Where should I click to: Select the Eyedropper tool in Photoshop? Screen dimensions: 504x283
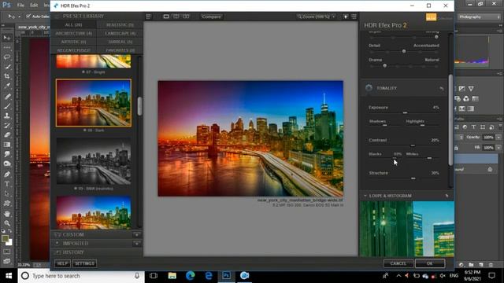(7, 86)
